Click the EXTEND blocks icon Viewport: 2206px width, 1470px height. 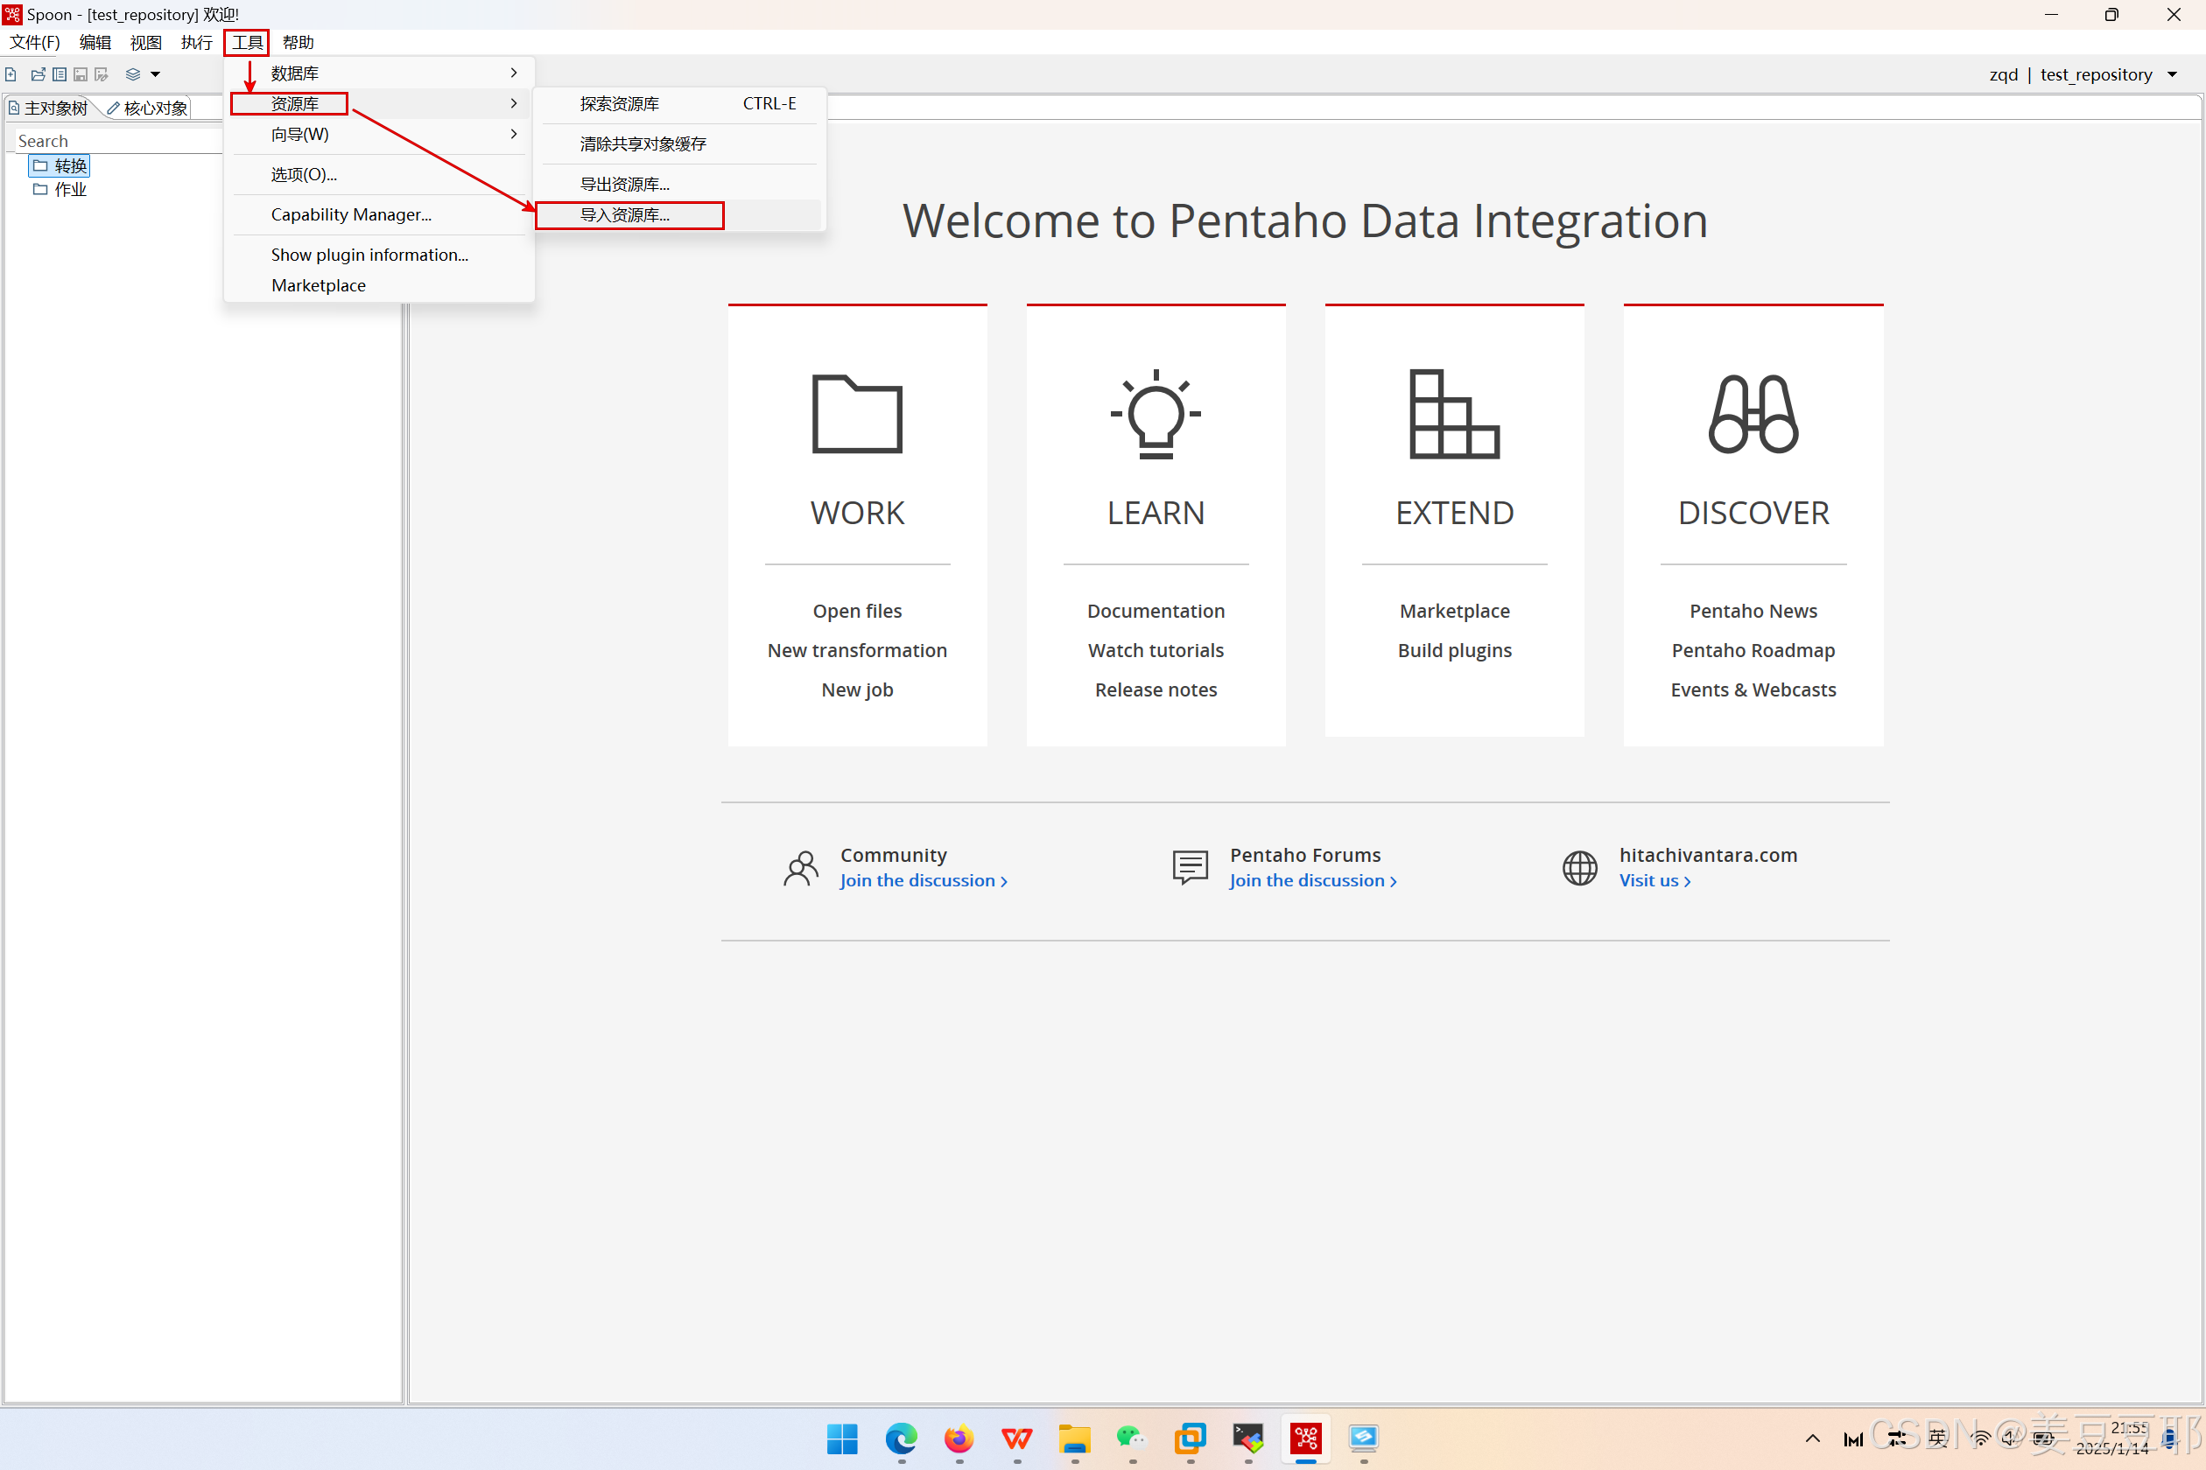(1454, 413)
